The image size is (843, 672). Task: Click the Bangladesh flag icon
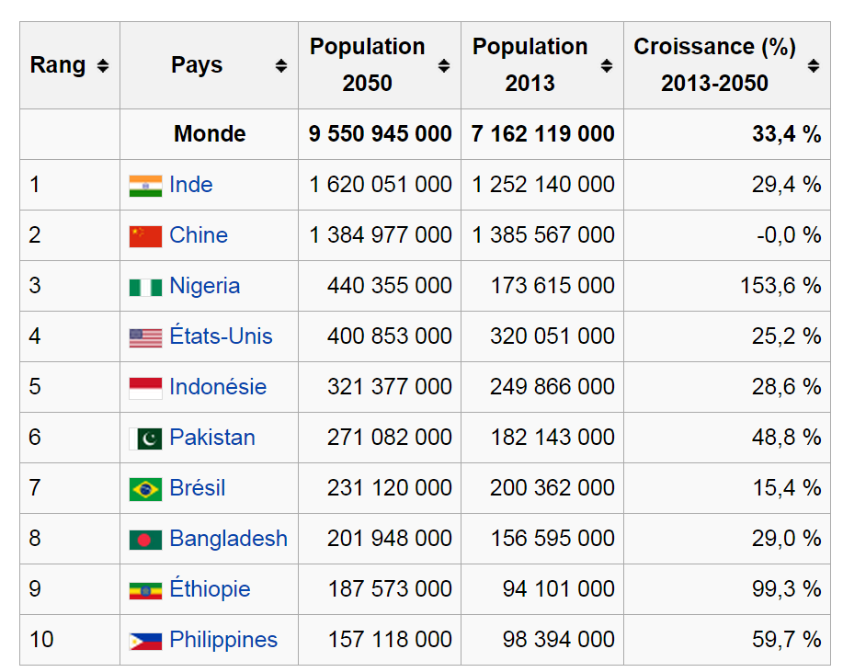pos(145,540)
